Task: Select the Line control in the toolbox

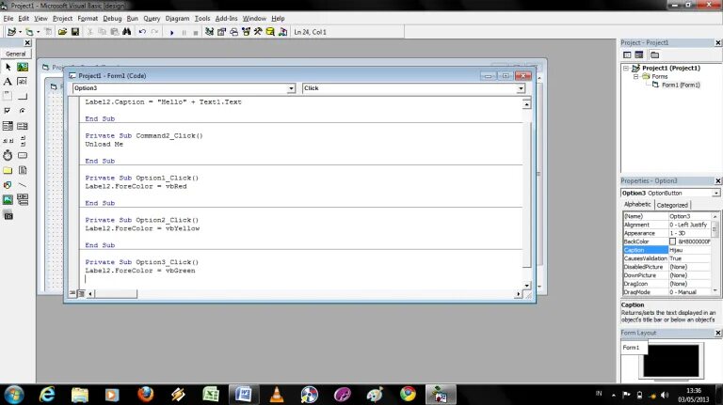Action: tap(23, 184)
